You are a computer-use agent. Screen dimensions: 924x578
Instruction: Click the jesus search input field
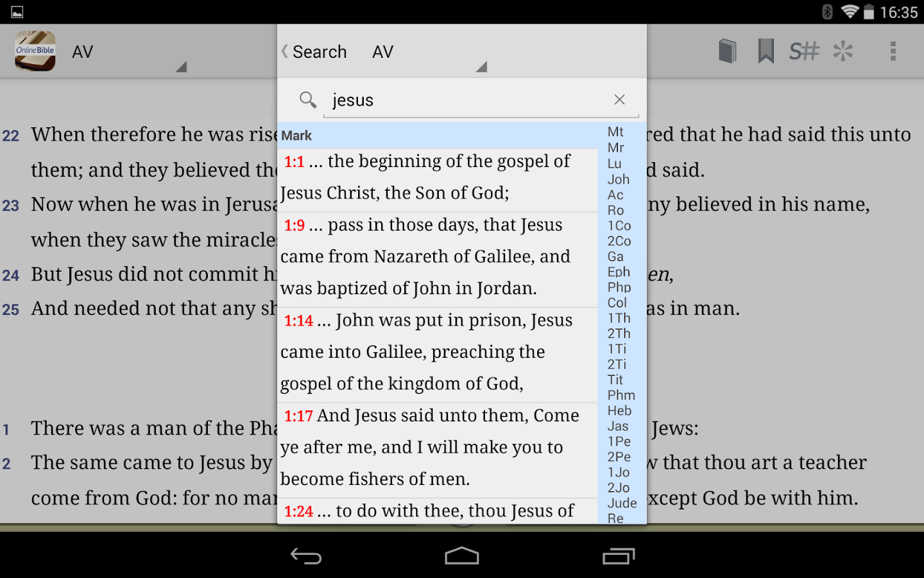[x=449, y=100]
